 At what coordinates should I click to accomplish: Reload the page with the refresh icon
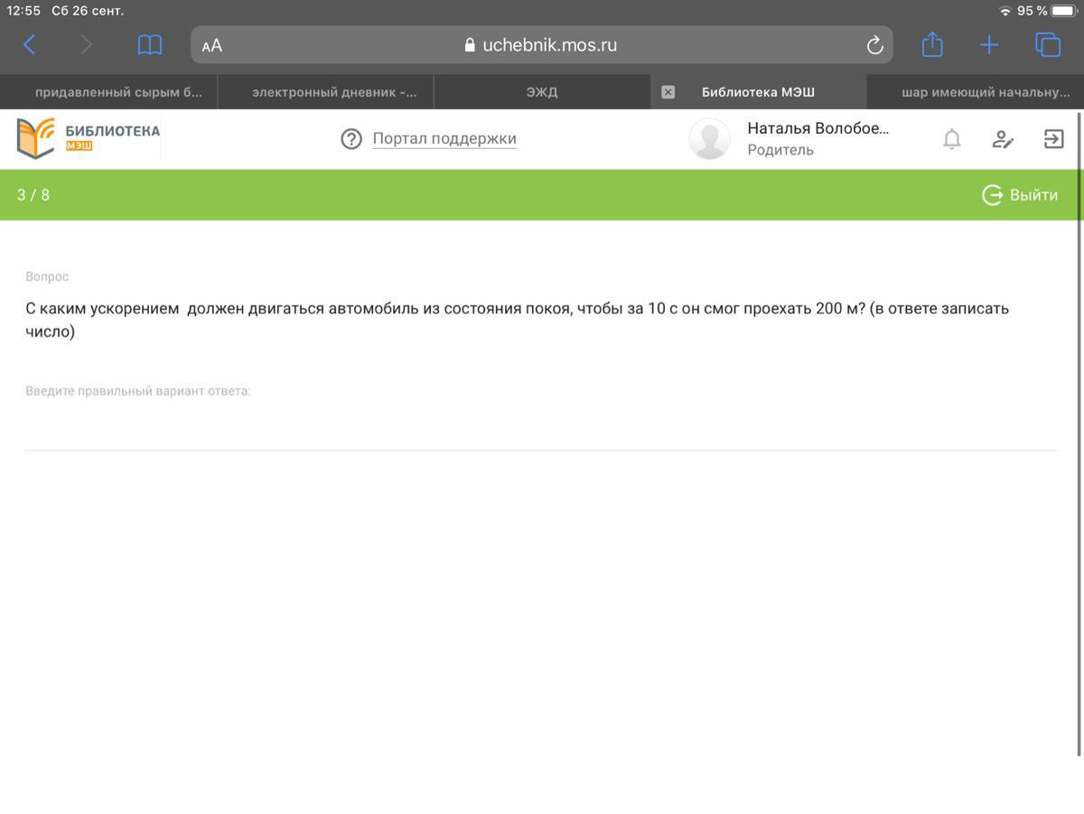tap(874, 45)
